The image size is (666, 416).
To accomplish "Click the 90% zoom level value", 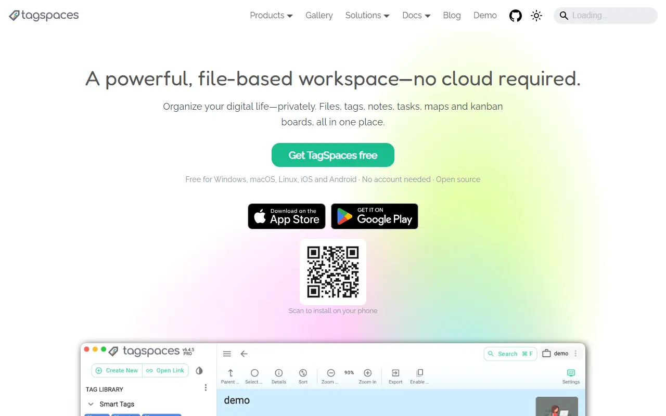I will point(349,373).
